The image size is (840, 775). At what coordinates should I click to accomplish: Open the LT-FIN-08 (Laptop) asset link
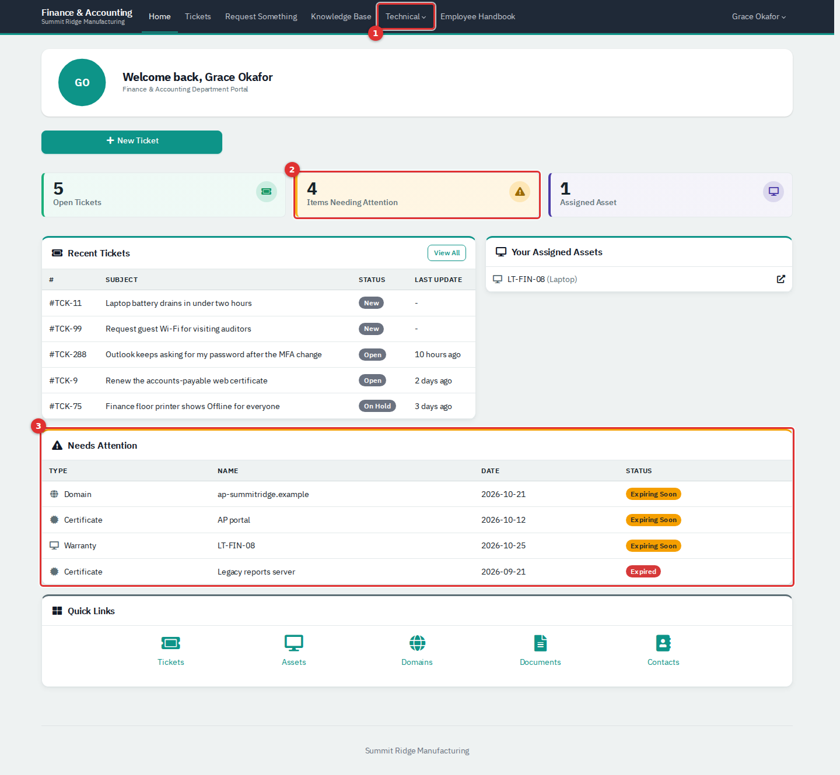[542, 279]
